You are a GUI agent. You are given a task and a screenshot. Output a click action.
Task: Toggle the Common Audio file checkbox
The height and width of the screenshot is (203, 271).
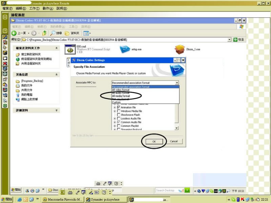point(119,122)
